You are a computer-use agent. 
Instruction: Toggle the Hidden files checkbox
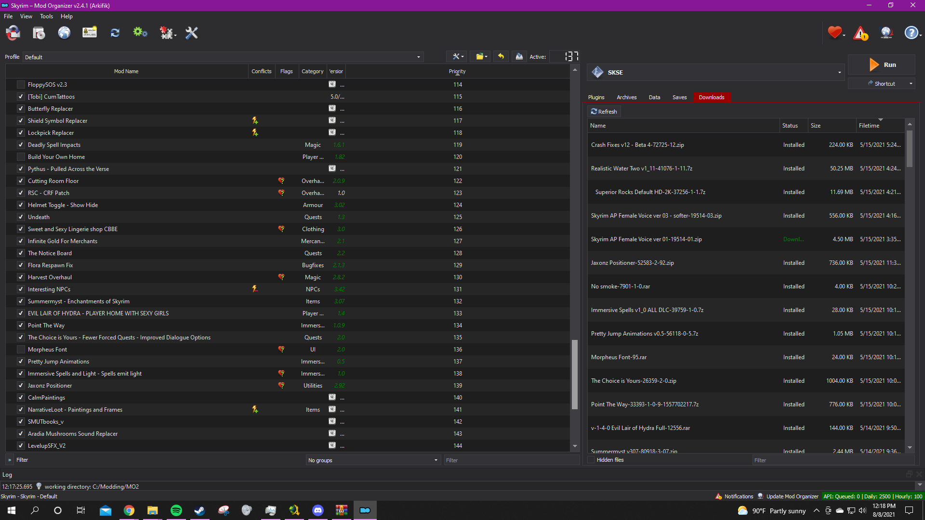[x=592, y=460]
